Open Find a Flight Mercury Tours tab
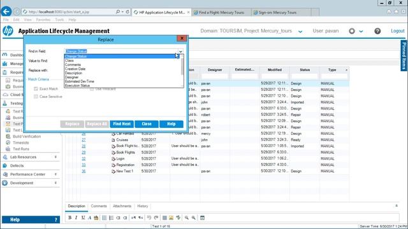This screenshot has height=229, width=408. click(x=222, y=12)
